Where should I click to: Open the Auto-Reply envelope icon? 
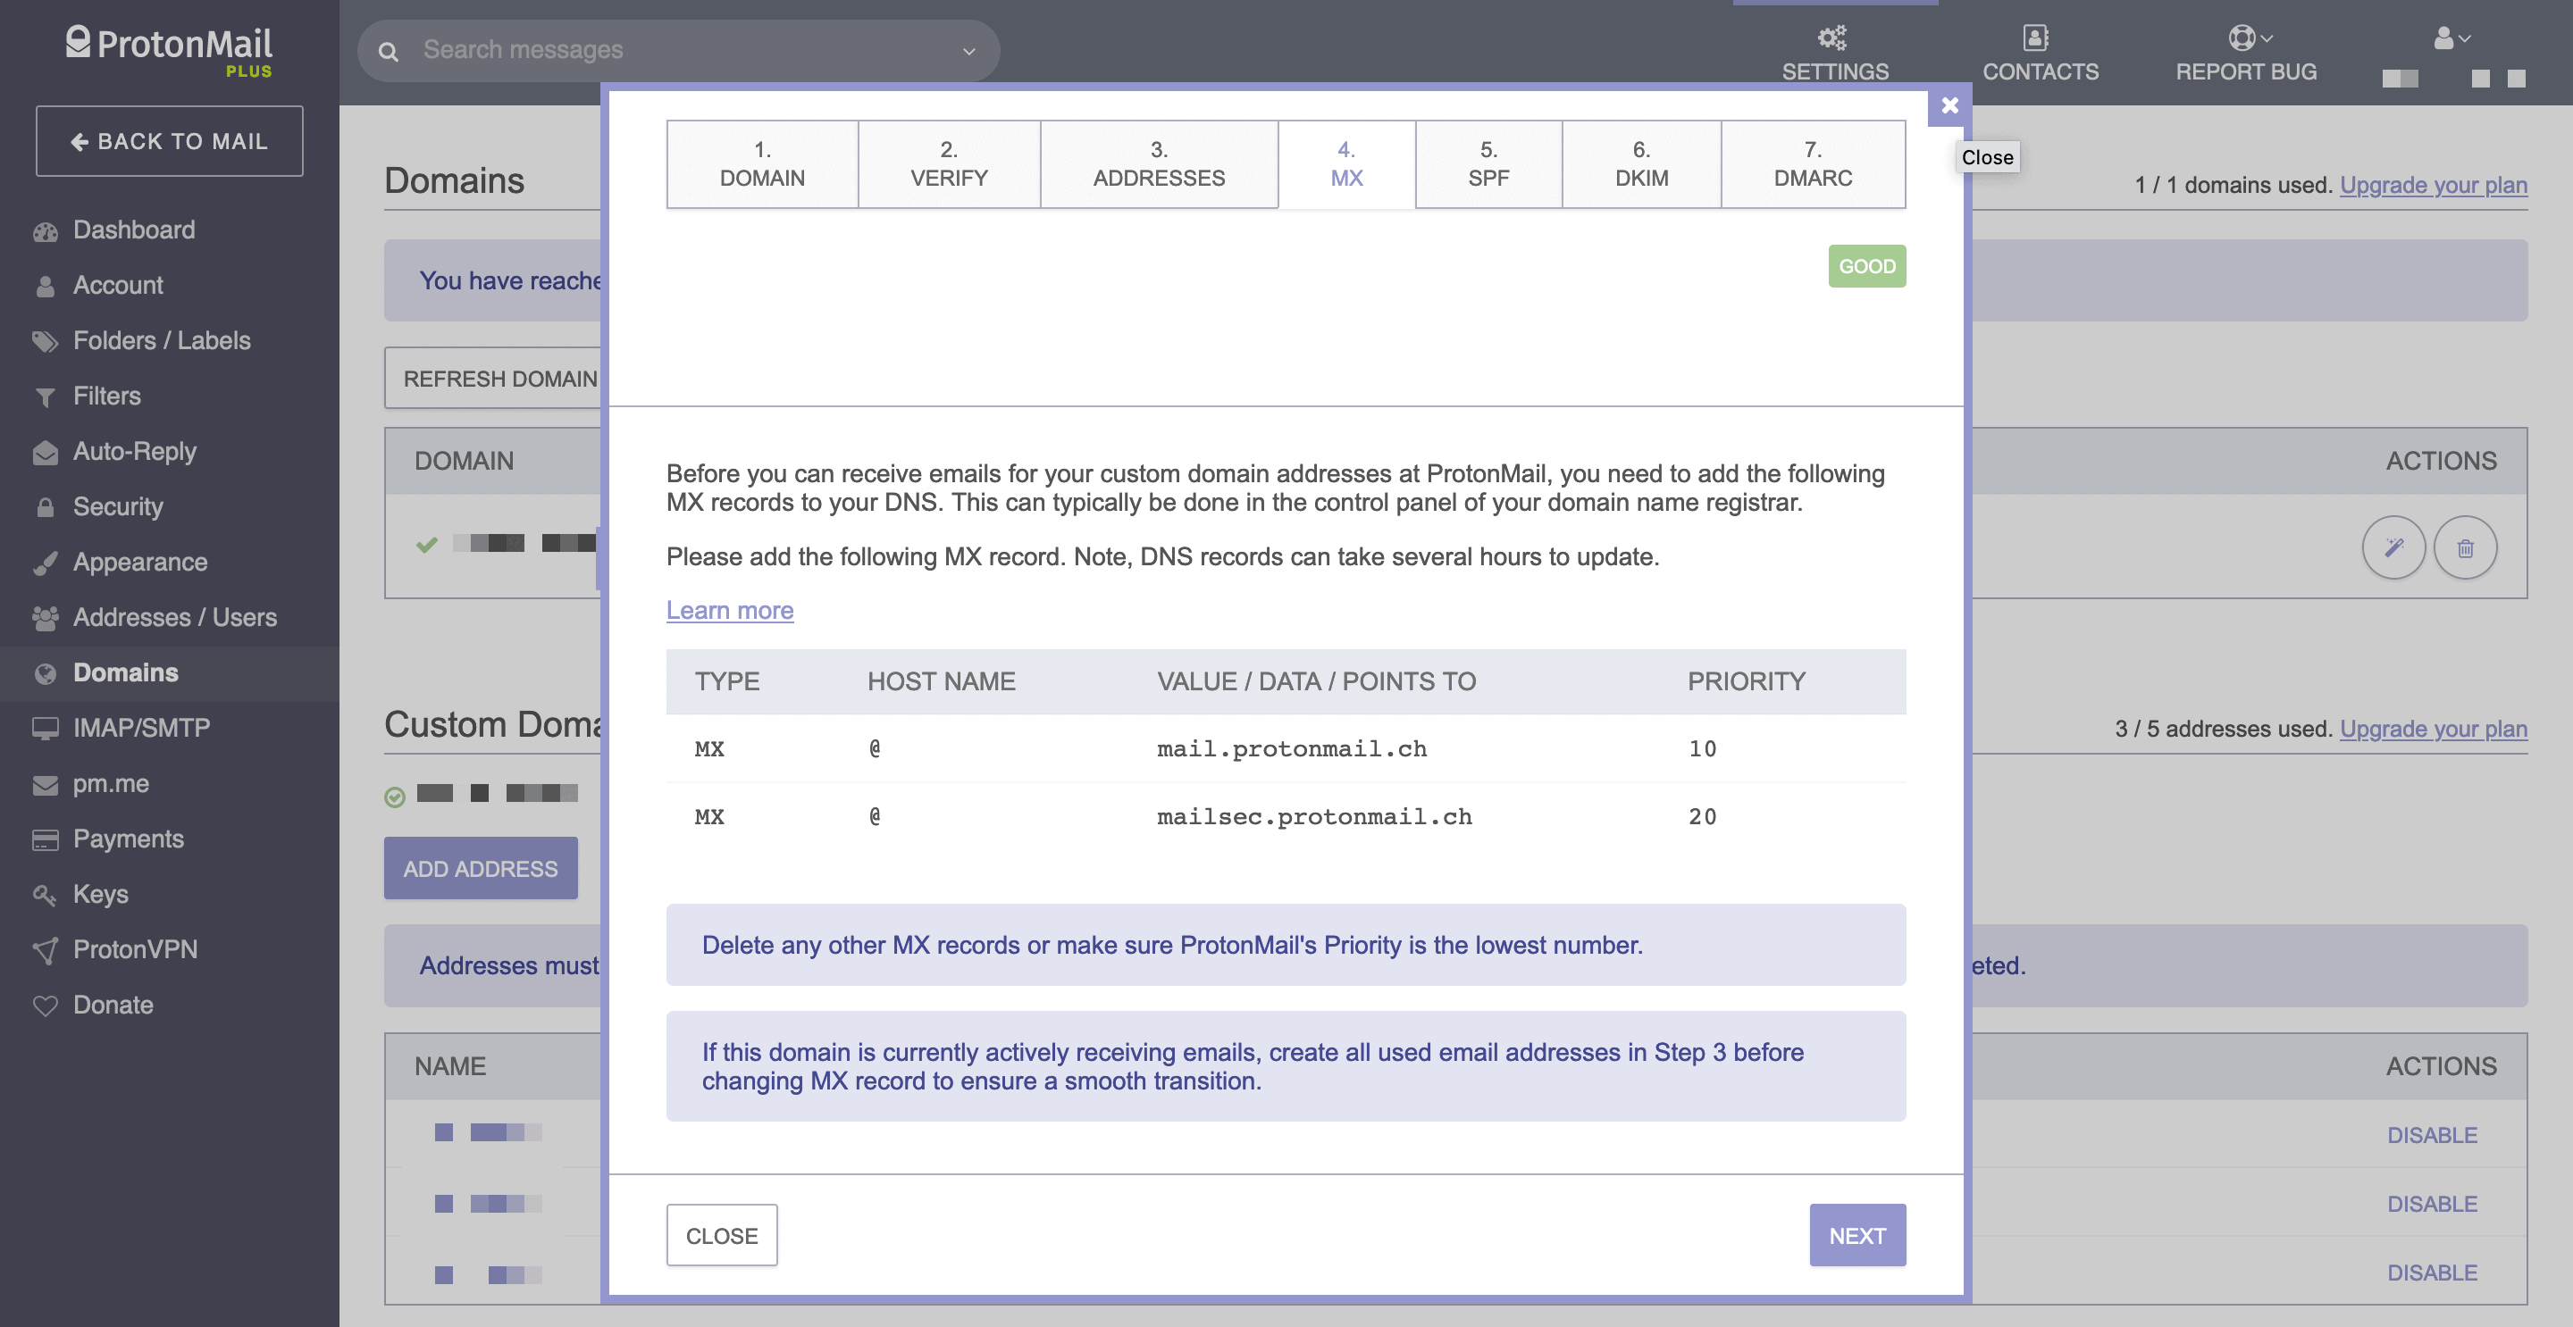45,453
